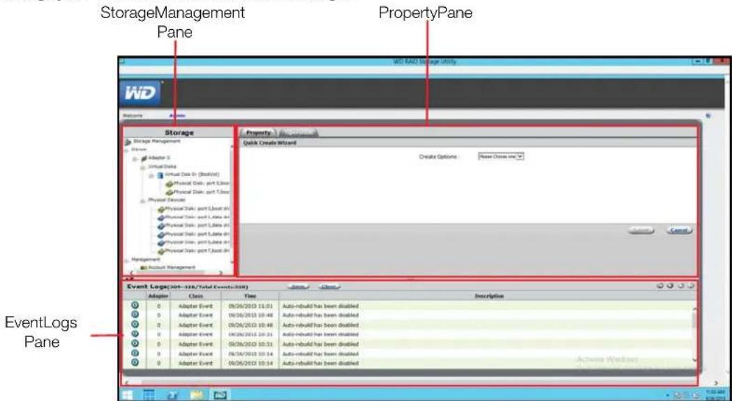Go to previous page of event logs
Screen dimensions: 732x401
671,285
